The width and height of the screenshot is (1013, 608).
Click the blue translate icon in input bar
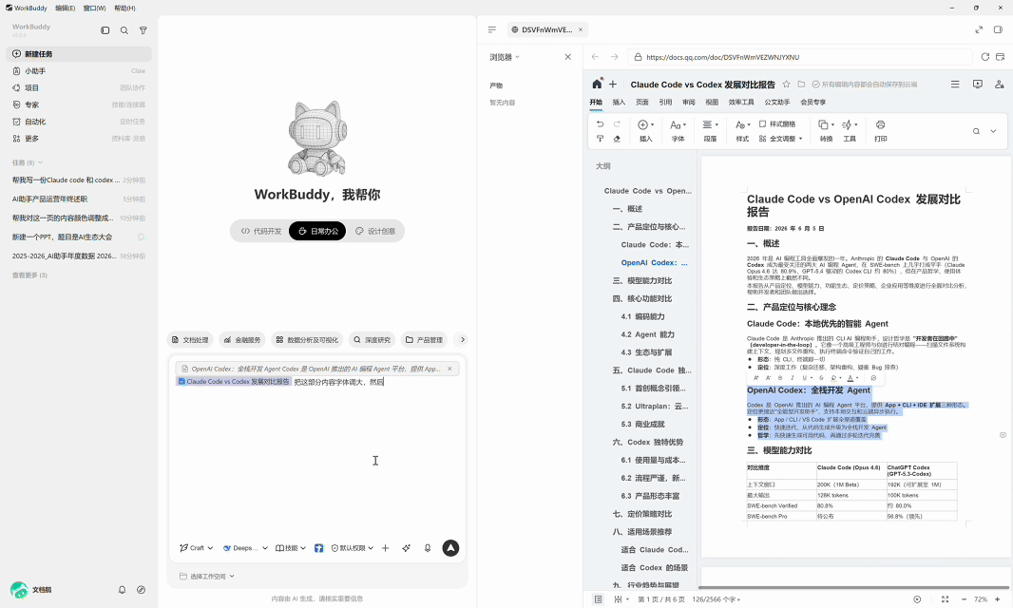coord(318,548)
